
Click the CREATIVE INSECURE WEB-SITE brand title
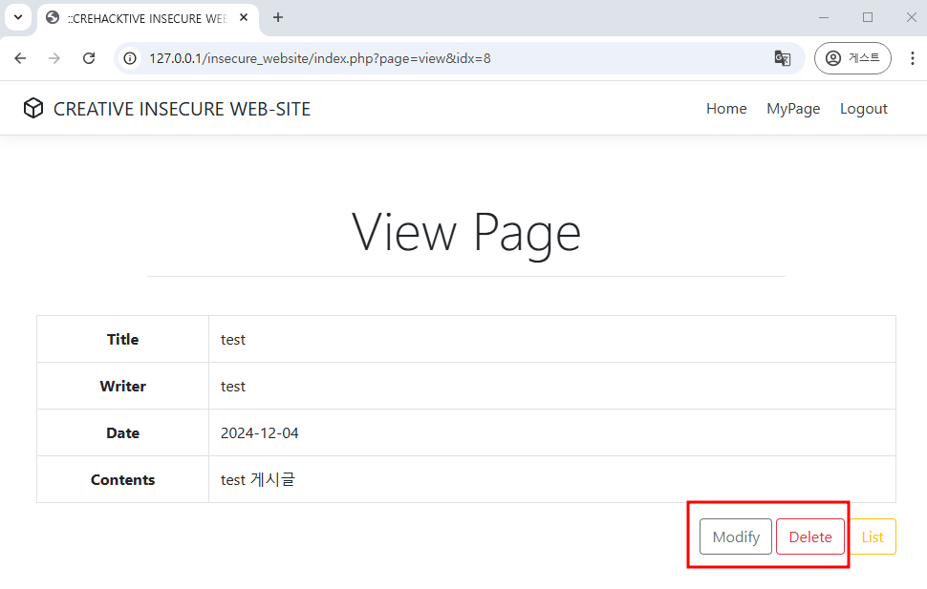[x=182, y=109]
